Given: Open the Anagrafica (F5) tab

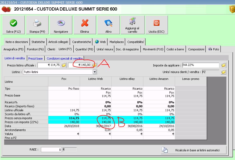Looking at the screenshot, I should point(13,49).
